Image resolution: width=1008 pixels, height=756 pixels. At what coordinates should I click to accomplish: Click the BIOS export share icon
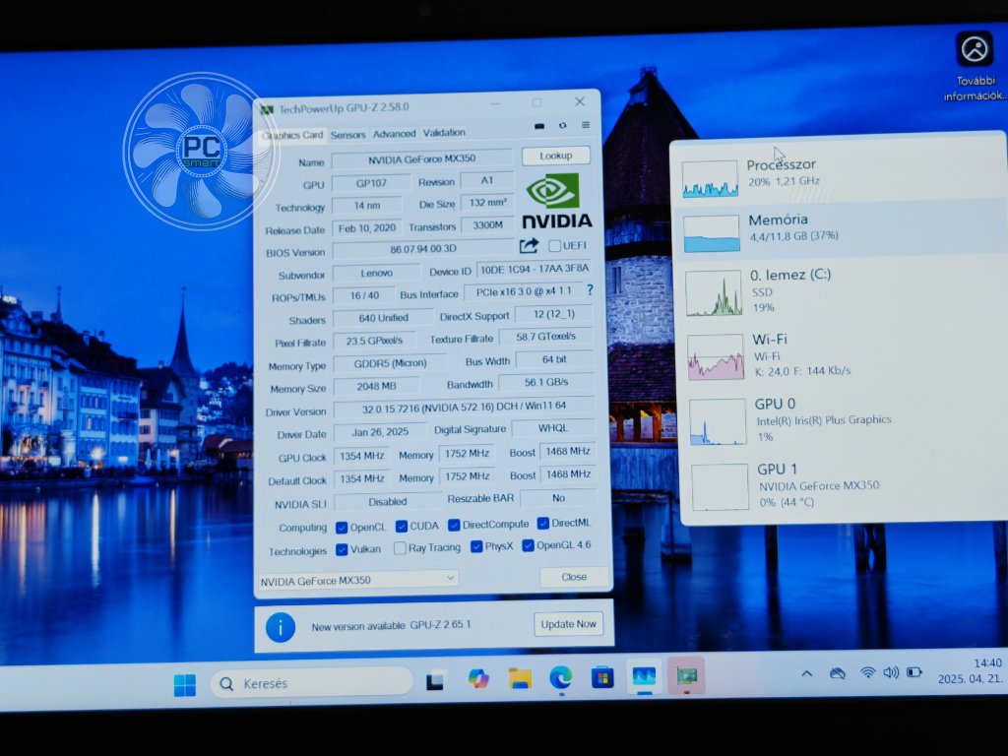(529, 245)
